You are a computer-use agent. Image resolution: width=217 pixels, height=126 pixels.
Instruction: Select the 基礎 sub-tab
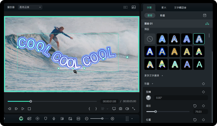(x=150, y=15)
